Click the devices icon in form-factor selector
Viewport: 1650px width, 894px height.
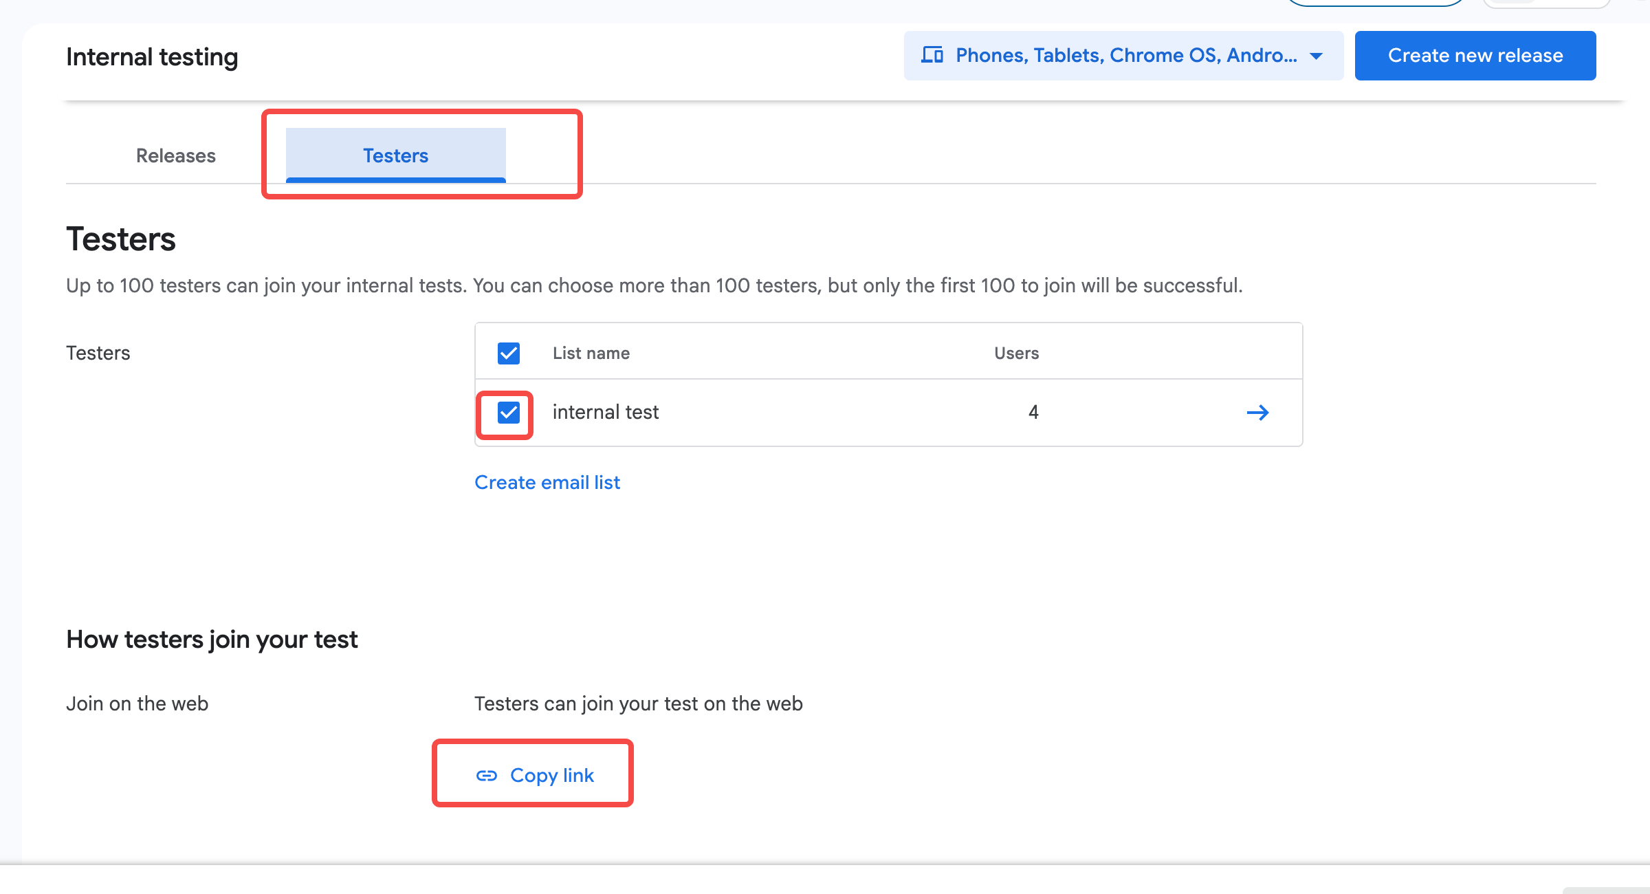pyautogui.click(x=932, y=55)
